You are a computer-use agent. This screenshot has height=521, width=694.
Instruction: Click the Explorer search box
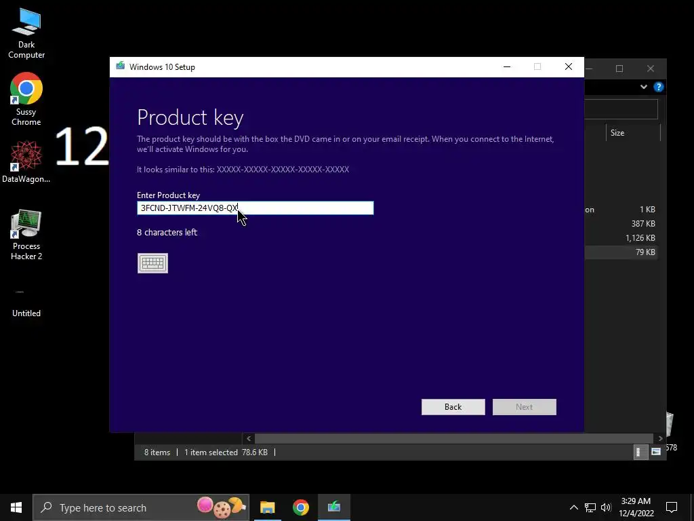pos(621,109)
